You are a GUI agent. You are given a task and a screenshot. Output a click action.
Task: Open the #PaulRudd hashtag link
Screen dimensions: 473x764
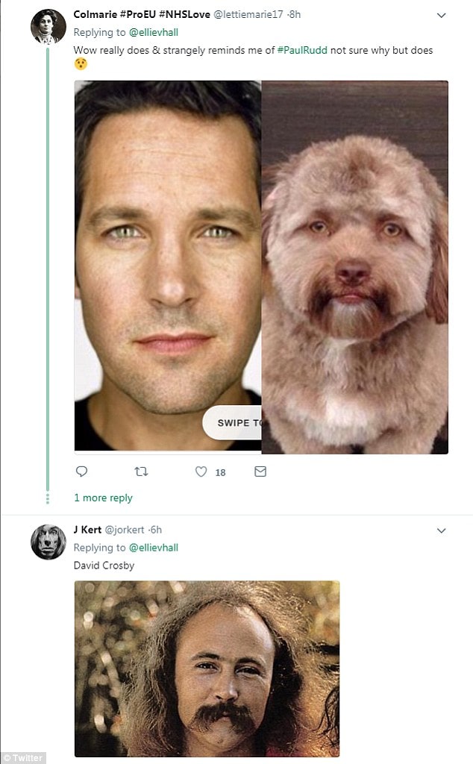(302, 50)
